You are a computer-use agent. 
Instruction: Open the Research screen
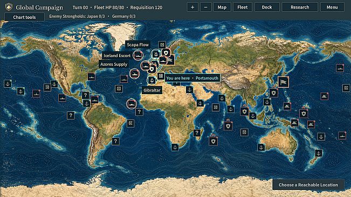pos(300,7)
